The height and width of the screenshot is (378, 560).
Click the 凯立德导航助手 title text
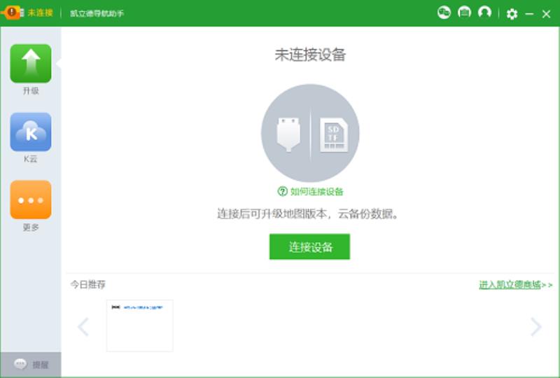click(x=97, y=13)
